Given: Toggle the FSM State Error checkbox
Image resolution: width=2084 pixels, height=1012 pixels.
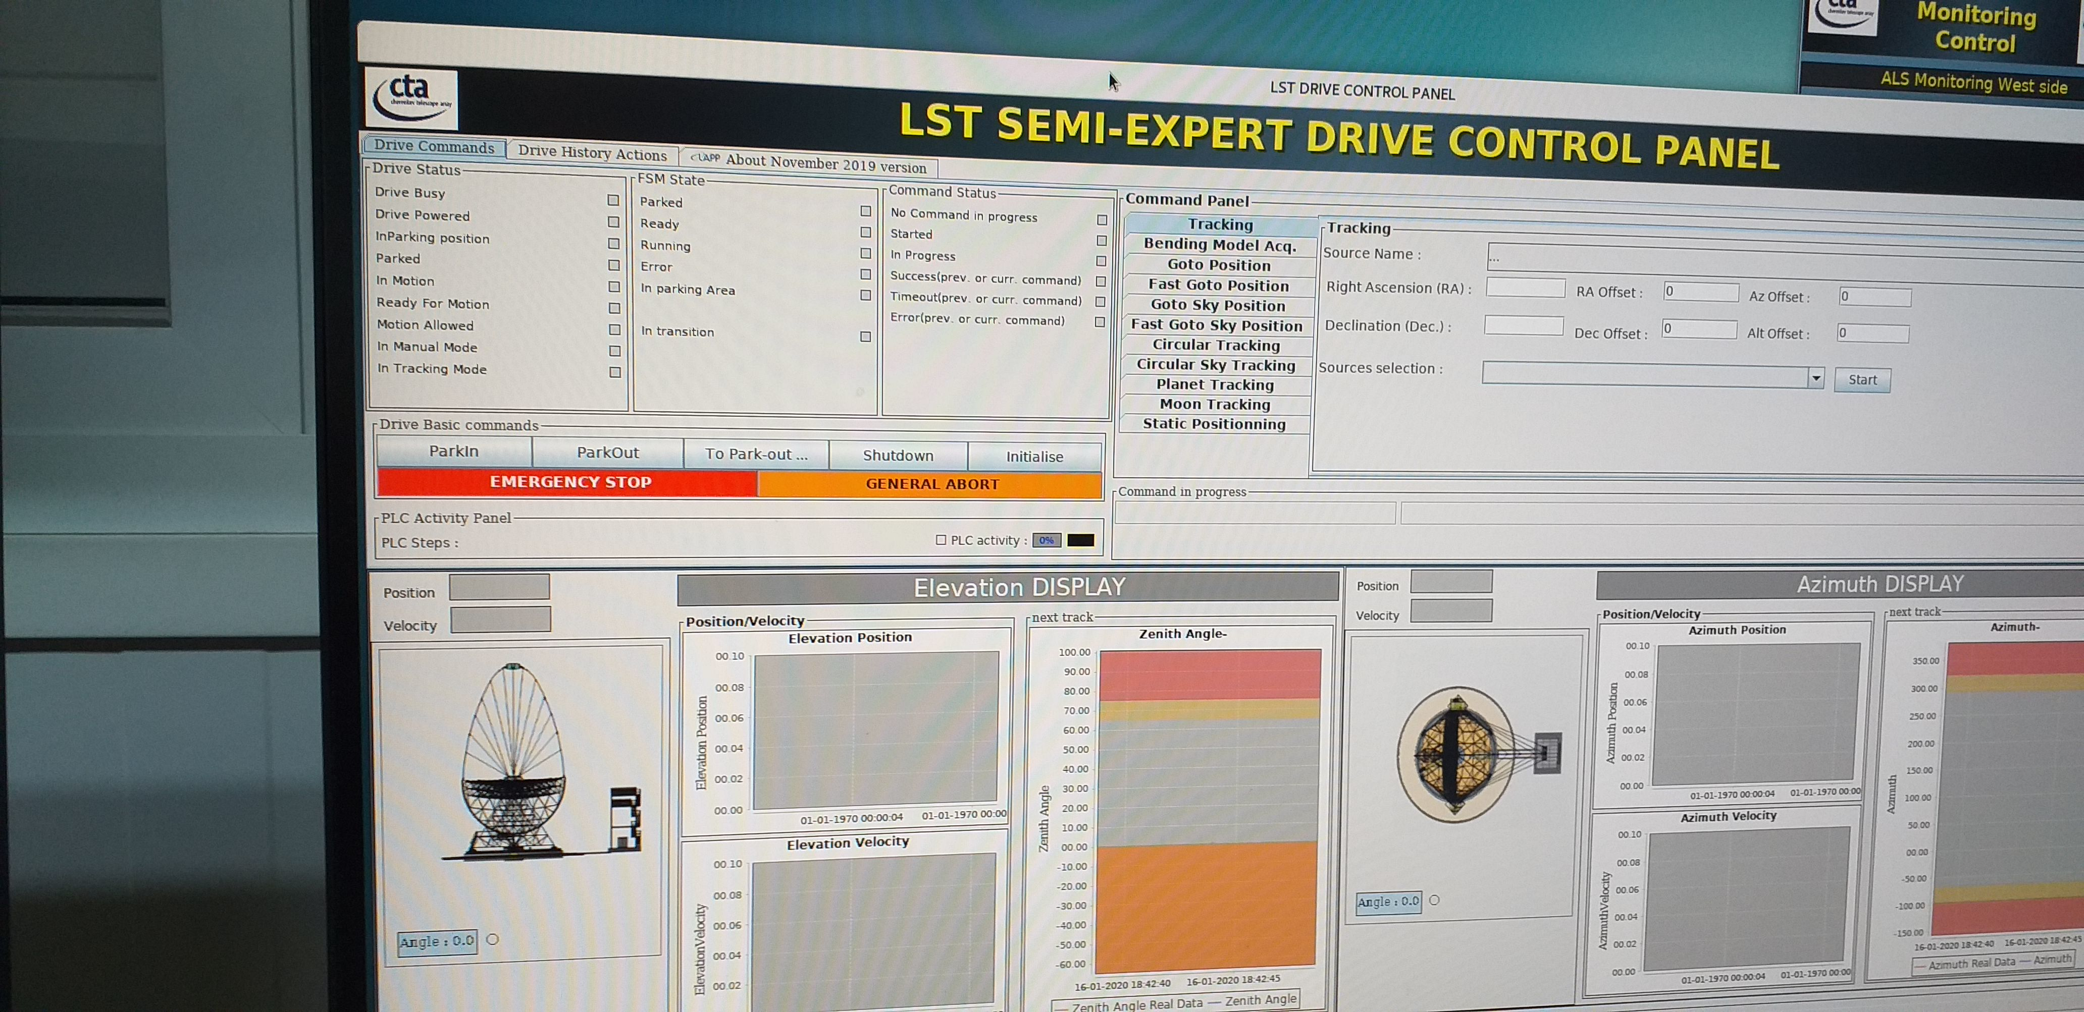Looking at the screenshot, I should 866,274.
